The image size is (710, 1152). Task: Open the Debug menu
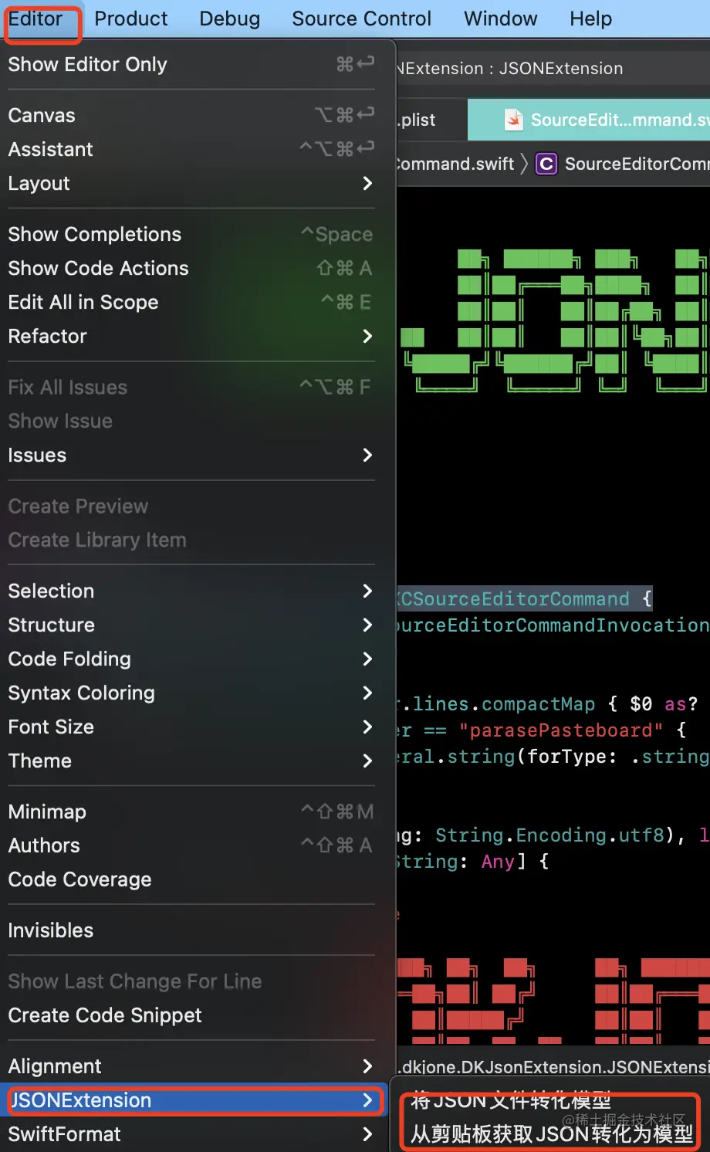click(x=229, y=19)
